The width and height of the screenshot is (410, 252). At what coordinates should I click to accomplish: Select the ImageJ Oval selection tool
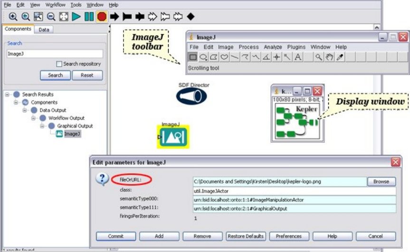coord(203,57)
